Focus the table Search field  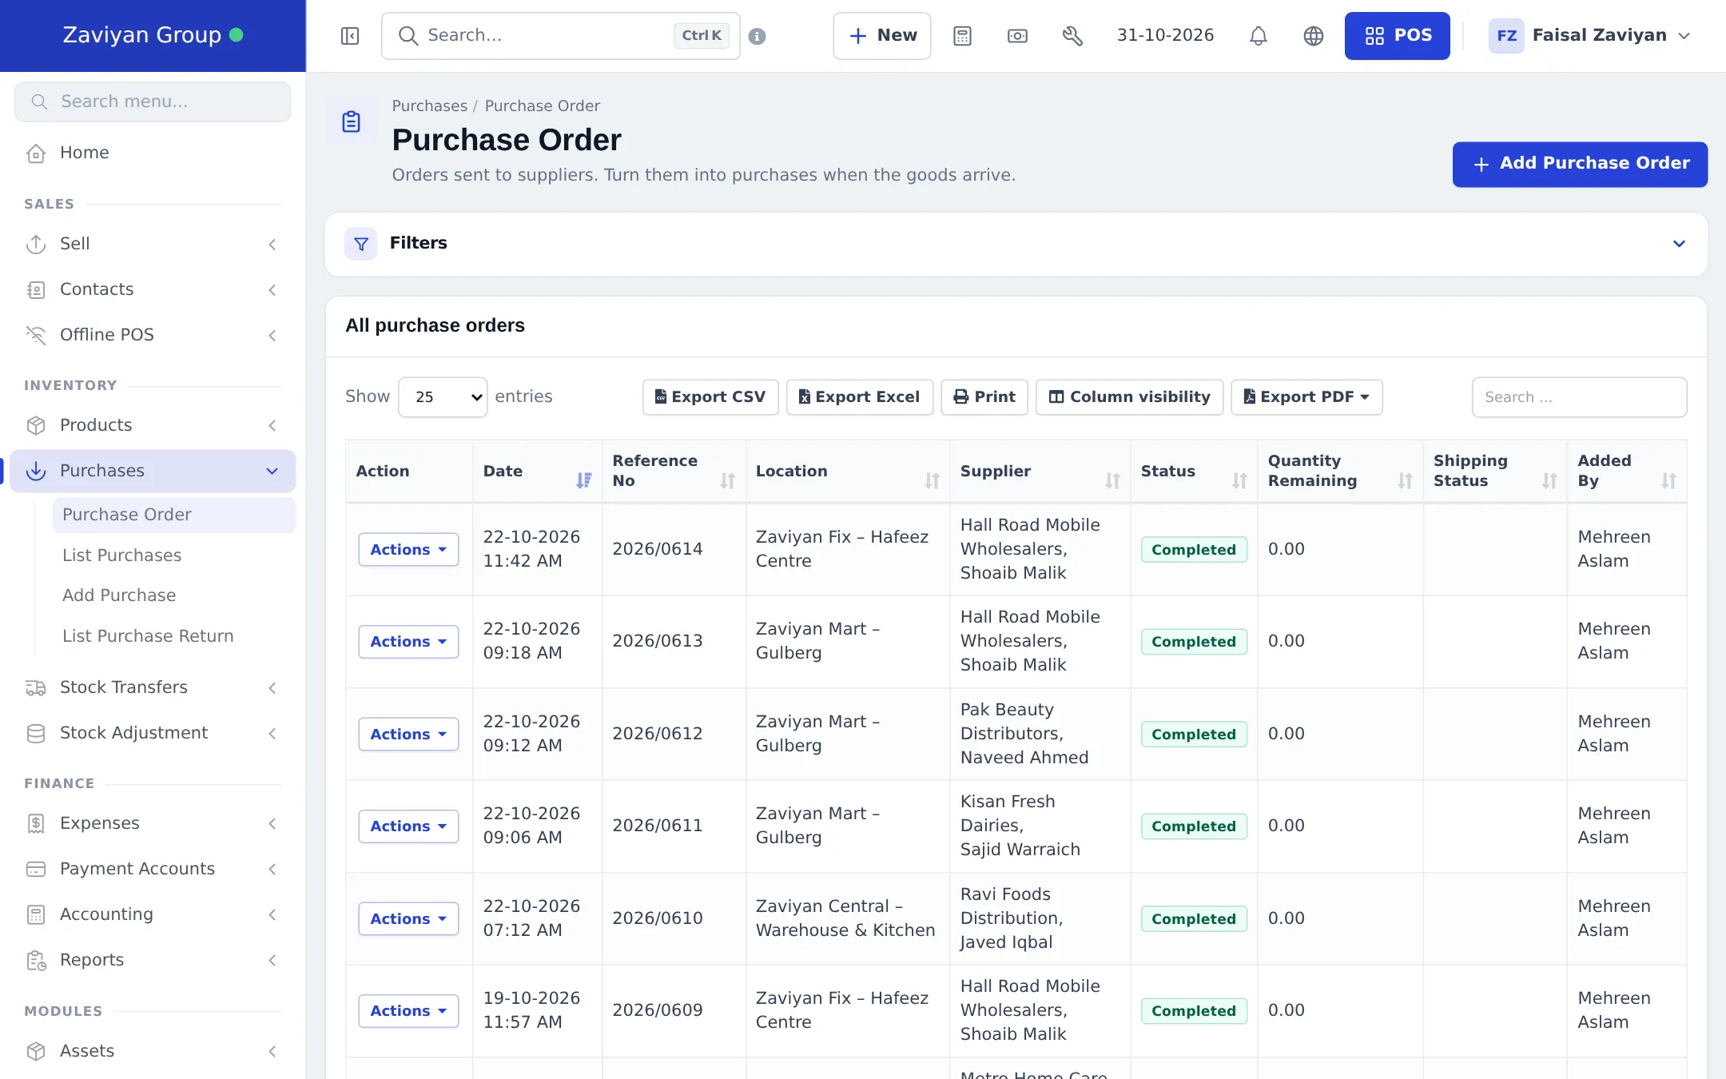coord(1579,397)
